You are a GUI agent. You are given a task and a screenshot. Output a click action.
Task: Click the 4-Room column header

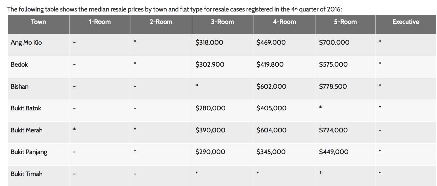coord(284,22)
